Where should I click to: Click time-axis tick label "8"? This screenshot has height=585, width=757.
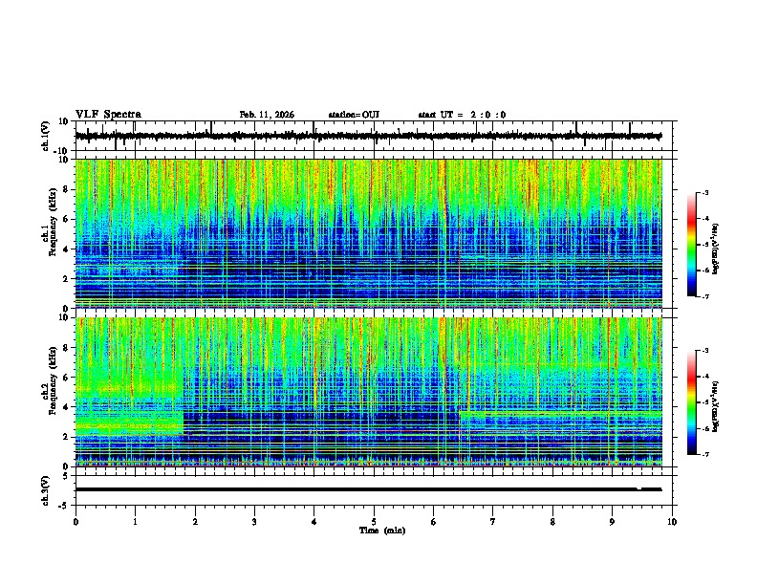(552, 522)
